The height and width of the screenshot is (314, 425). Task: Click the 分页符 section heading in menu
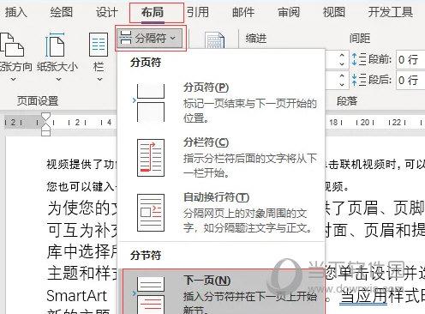point(146,62)
